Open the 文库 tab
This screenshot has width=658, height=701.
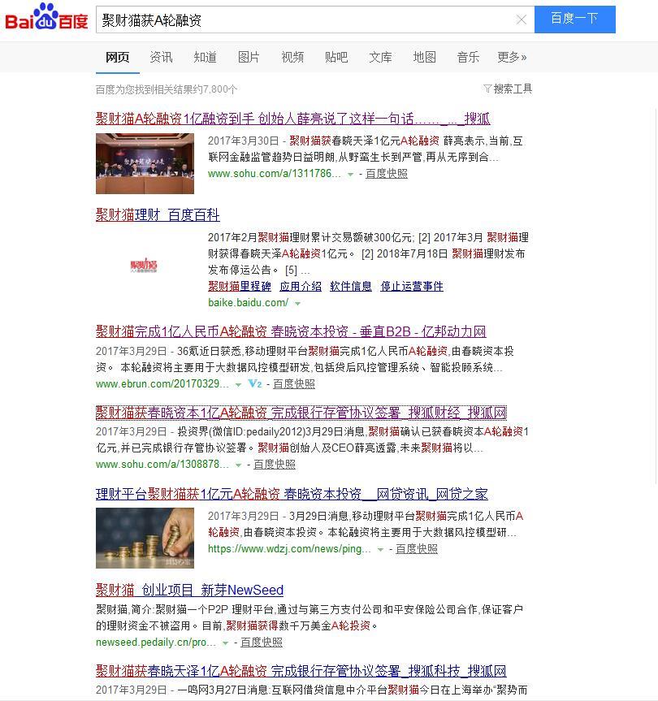coord(380,57)
